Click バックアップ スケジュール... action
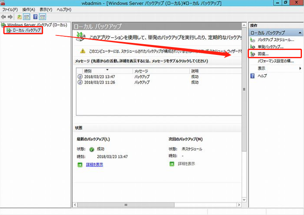Viewport: 304px width, 215px height. pos(276,40)
